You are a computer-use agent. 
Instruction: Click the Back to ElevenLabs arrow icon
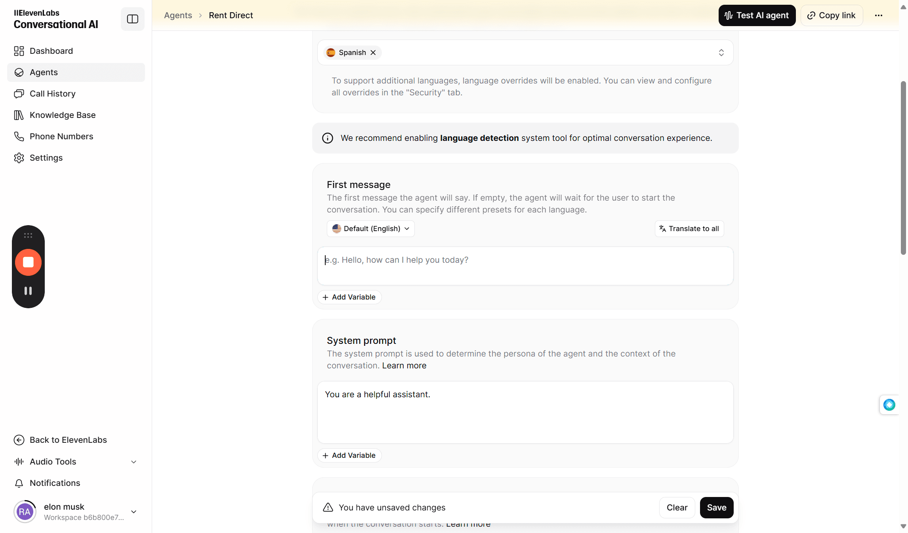(19, 440)
